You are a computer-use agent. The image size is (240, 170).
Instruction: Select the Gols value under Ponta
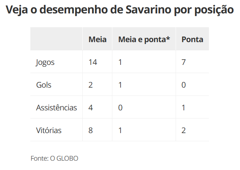point(184,85)
